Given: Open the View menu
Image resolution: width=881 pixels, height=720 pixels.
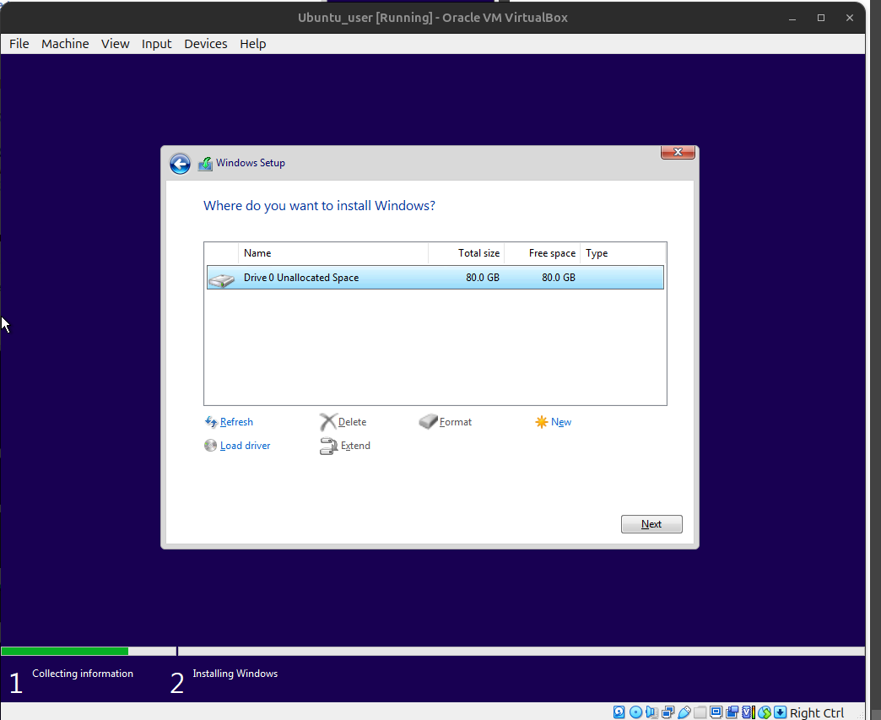Looking at the screenshot, I should 115,44.
